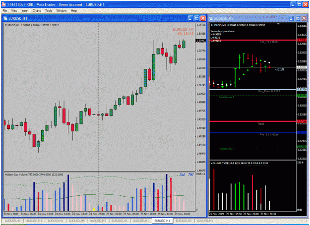Click the gray Text label on AUDUSD chart
310x225 pixels.
(x=260, y=124)
